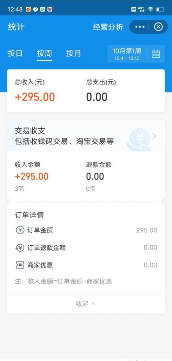172x361 pixels.
Task: Tap the refund icon beside 订单退款金额
Action: [20, 248]
